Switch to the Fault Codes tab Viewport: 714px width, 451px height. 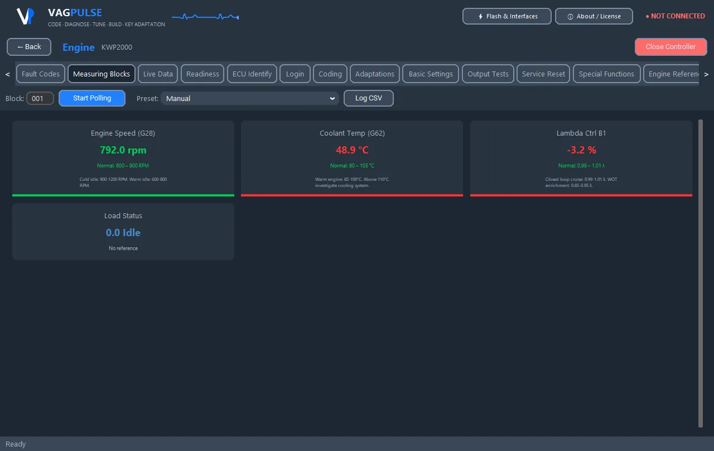coord(41,74)
